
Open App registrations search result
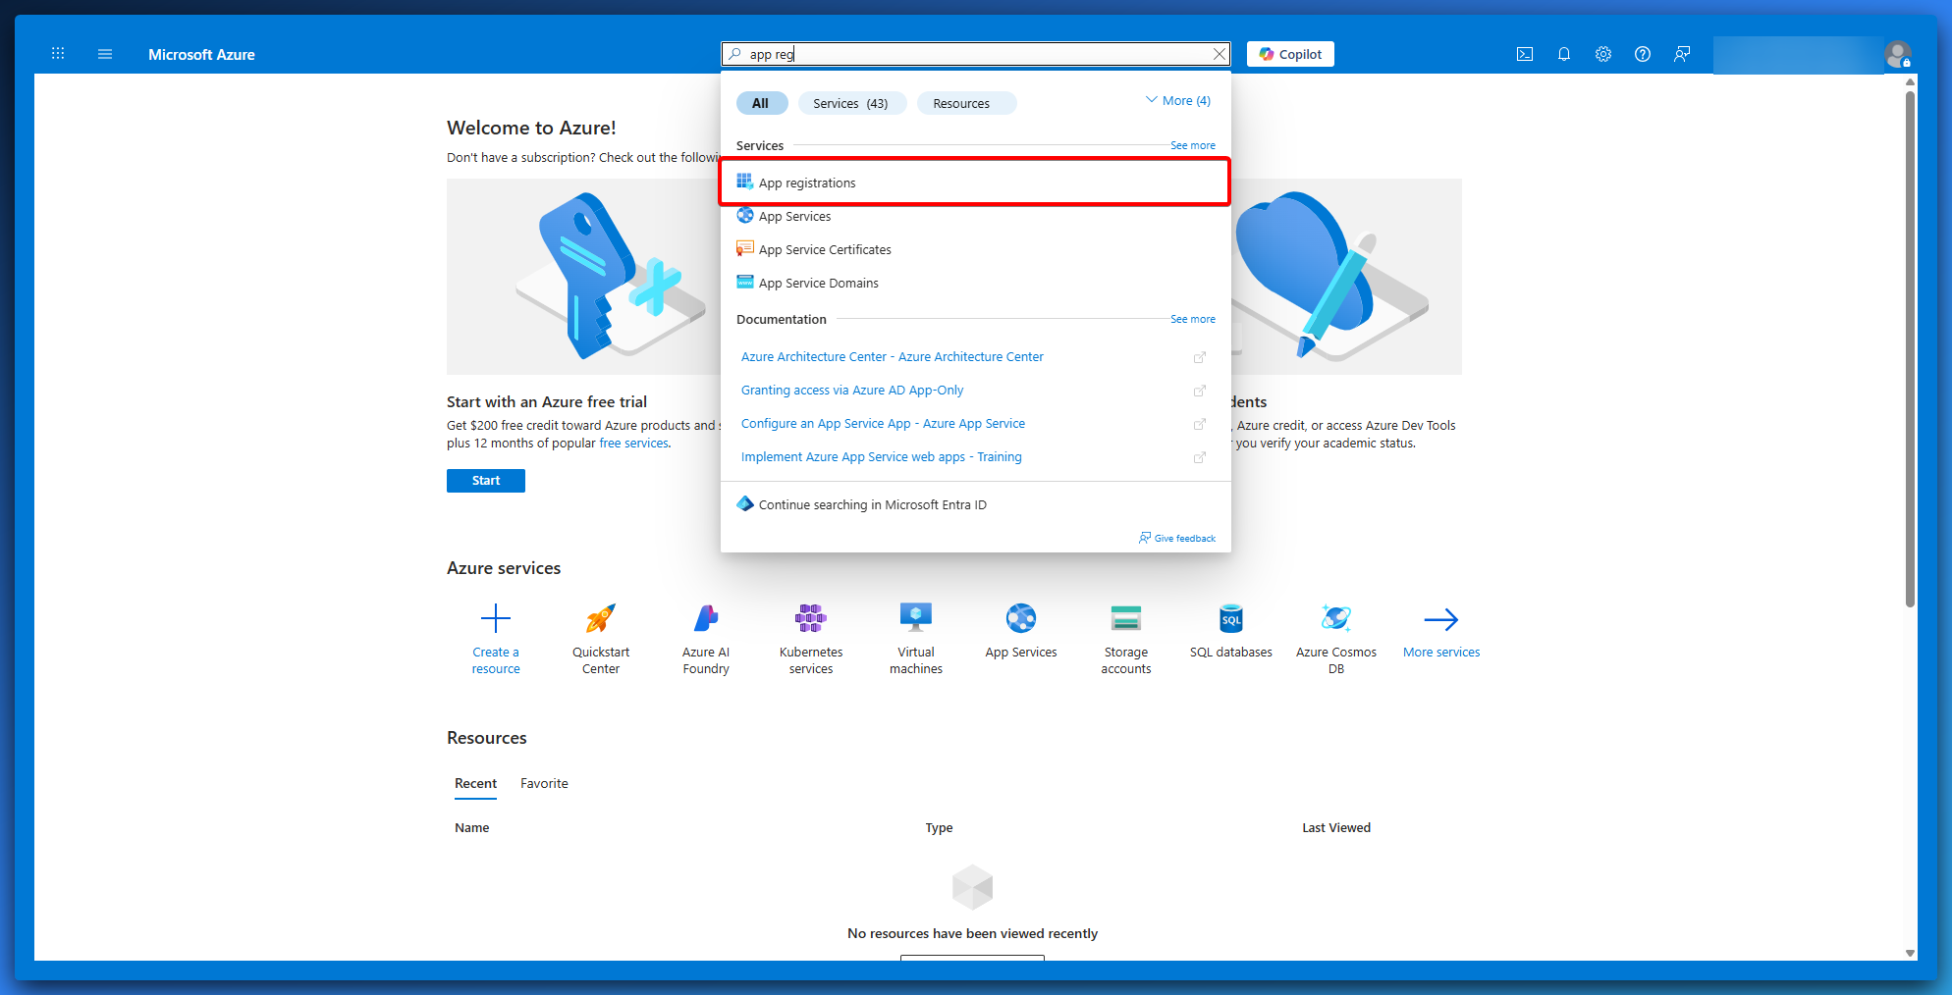975,183
